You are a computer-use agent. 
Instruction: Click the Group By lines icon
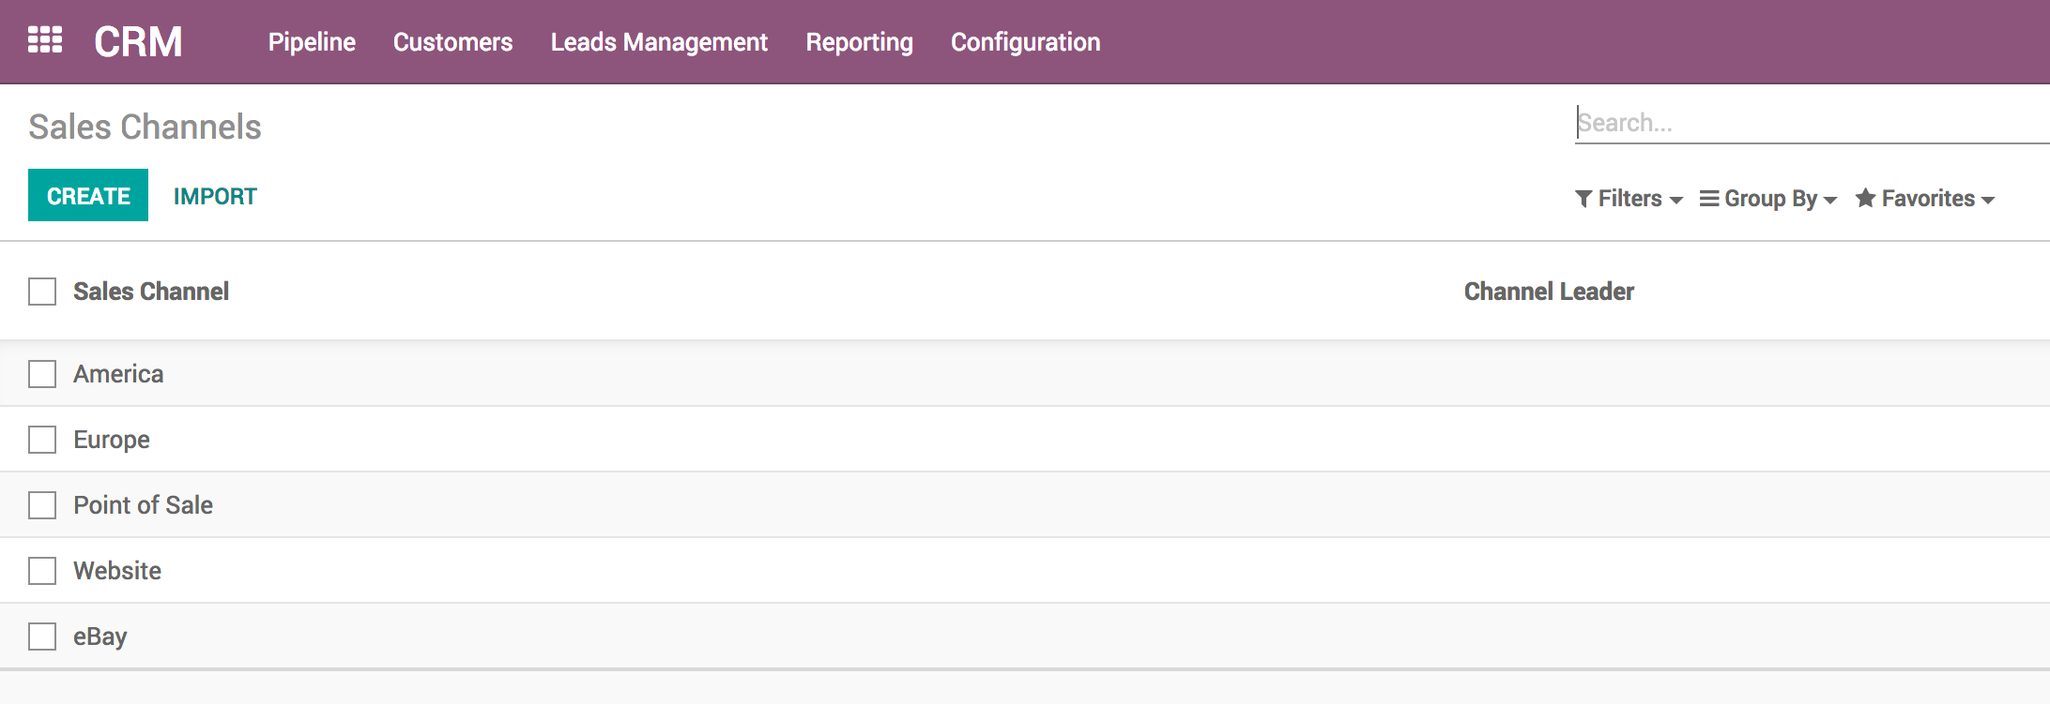pos(1709,199)
